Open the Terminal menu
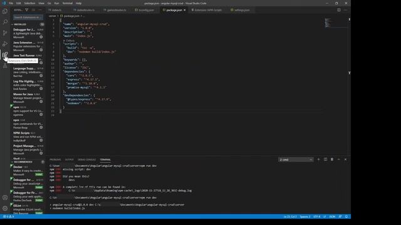 click(x=68, y=3)
